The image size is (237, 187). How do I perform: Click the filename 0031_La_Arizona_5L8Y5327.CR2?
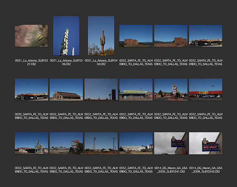[x=32, y=62]
